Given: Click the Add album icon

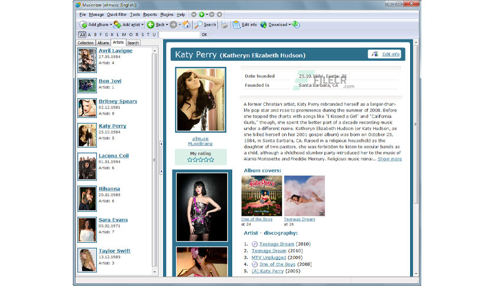Looking at the screenshot, I should click(x=83, y=25).
